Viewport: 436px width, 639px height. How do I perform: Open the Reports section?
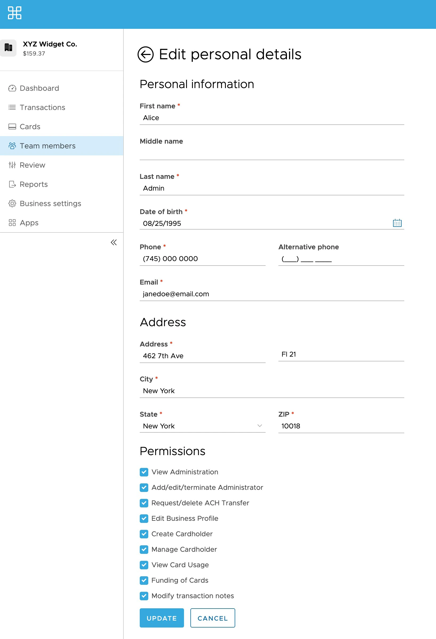coord(62,184)
